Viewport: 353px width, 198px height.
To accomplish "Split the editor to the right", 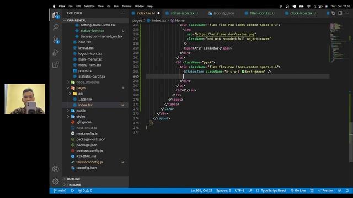I will click(x=340, y=13).
